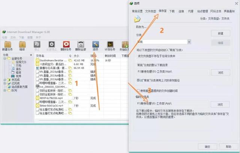Expand the 未完成 tree node
The height and width of the screenshot is (153, 240).
pyautogui.click(x=5, y=80)
